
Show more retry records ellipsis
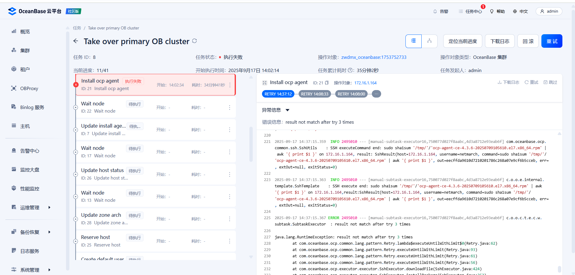(376, 94)
